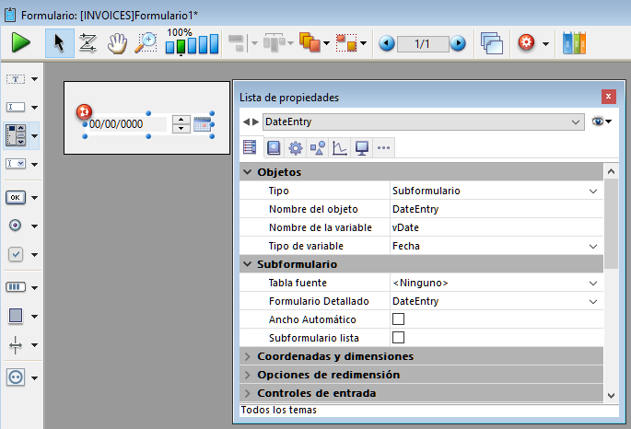The height and width of the screenshot is (429, 631).
Task: Enable the Ancho Automático checkbox
Action: [x=399, y=319]
